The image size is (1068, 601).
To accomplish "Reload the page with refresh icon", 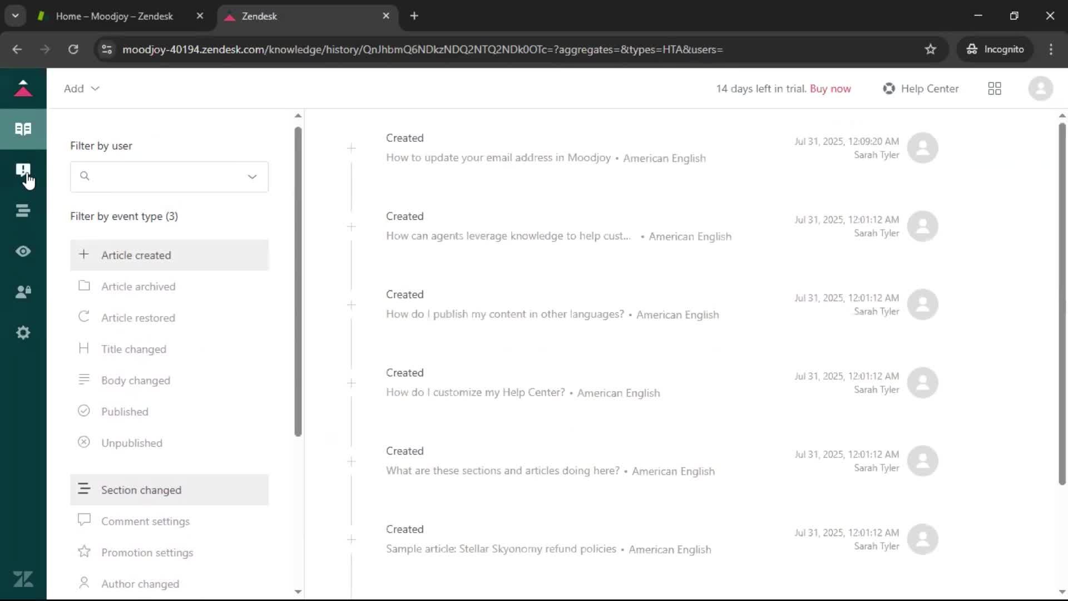I will click(x=73, y=50).
